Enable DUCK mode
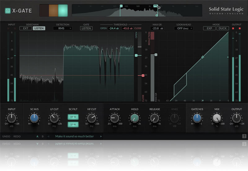The image size is (248, 171). (223, 28)
